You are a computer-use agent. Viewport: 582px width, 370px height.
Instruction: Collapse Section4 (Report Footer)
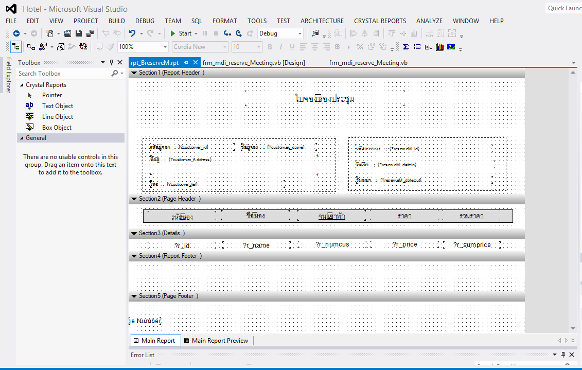(134, 256)
